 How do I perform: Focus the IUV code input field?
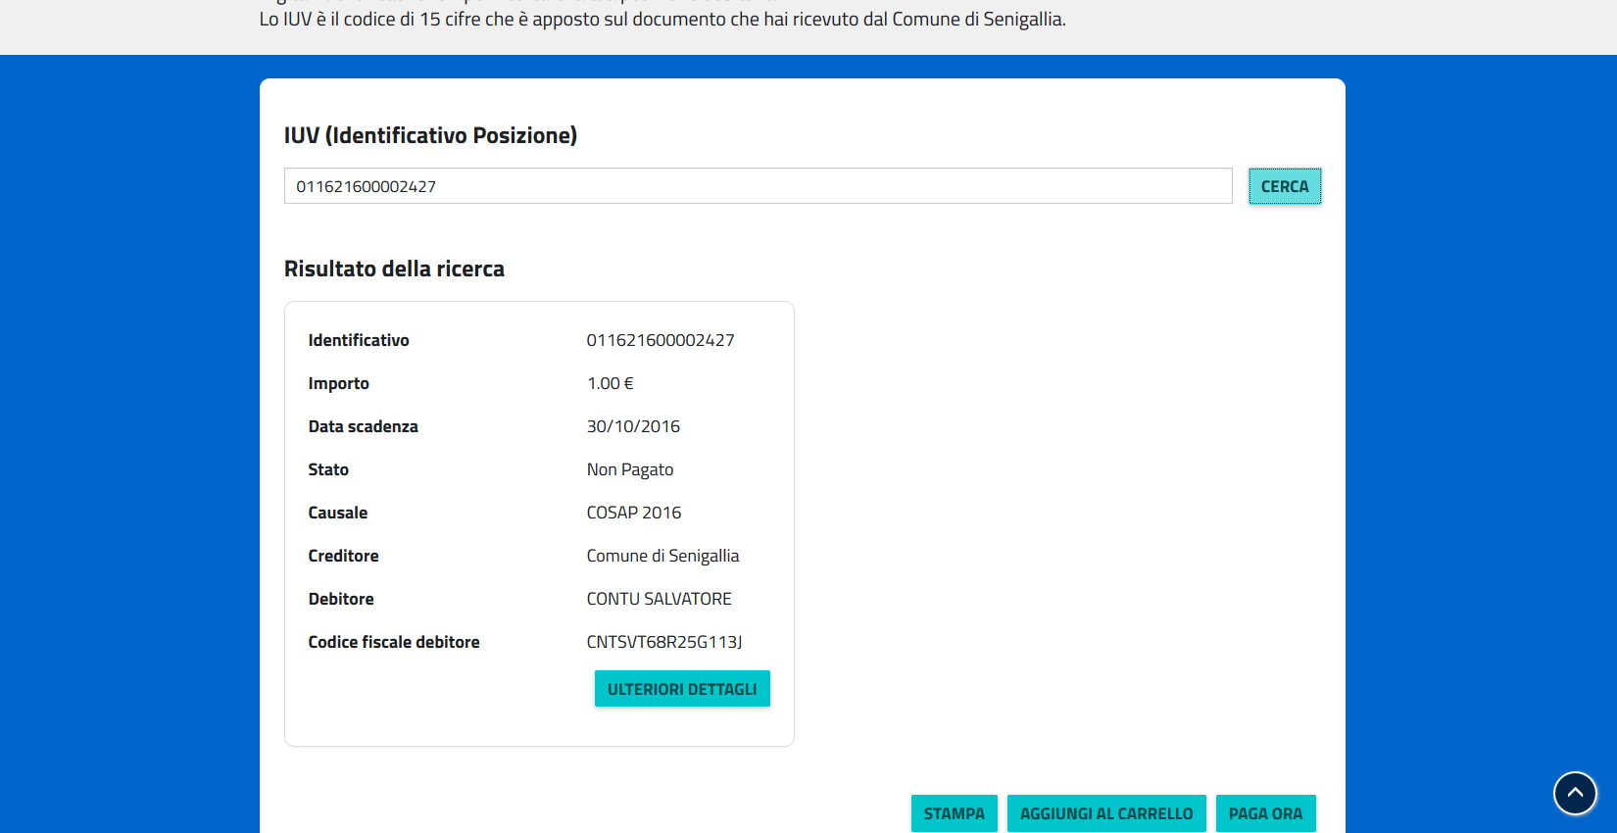758,186
